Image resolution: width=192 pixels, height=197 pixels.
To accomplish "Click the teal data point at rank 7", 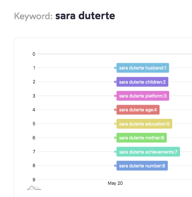I will [x=115, y=152].
